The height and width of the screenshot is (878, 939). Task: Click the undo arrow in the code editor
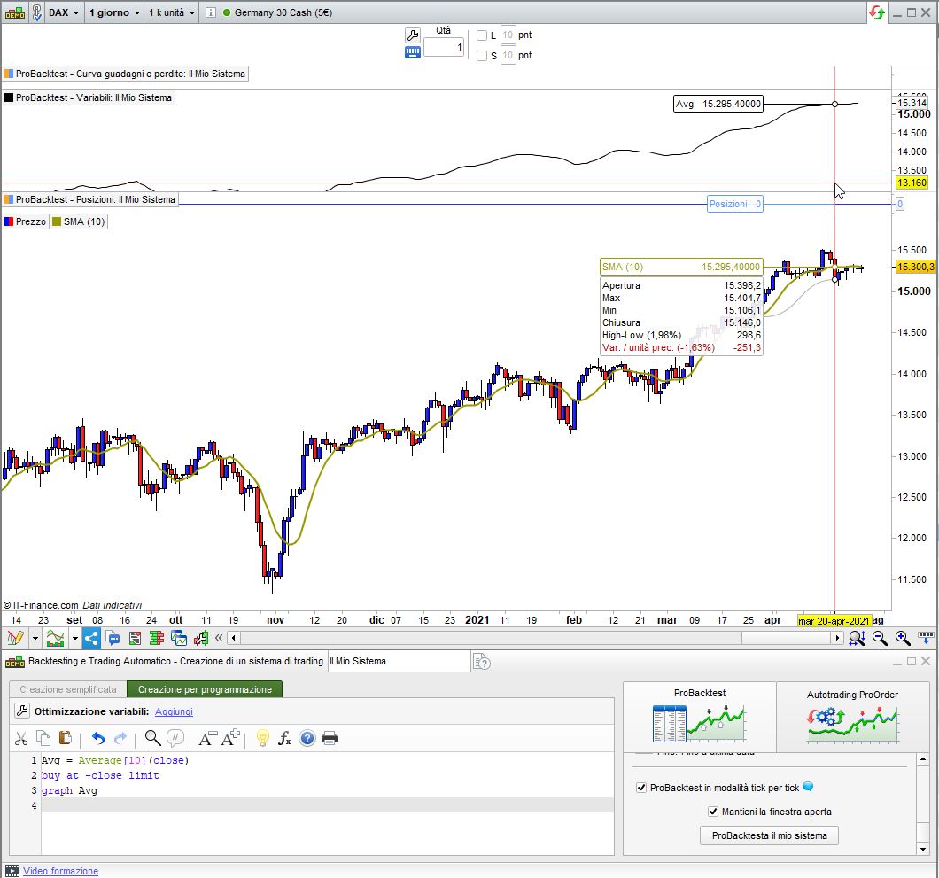(x=98, y=738)
